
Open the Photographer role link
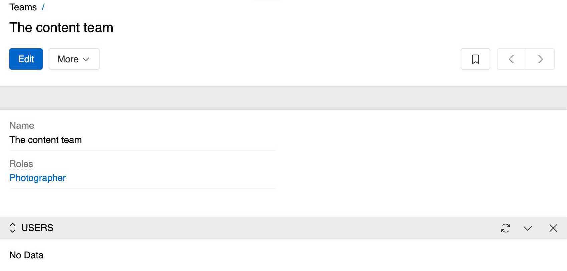click(x=38, y=178)
